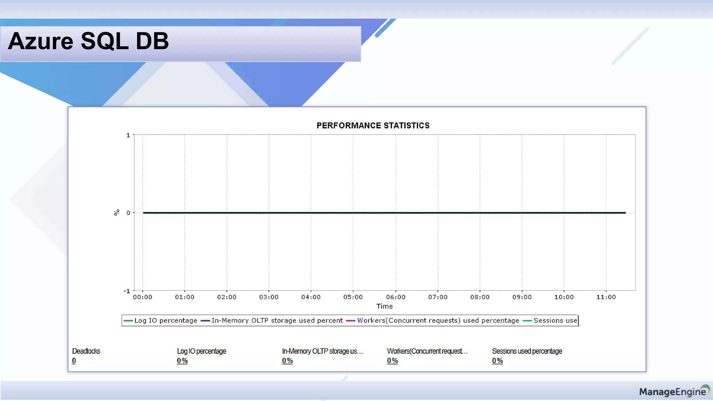
Task: Click the 'Workers(Concurrent request...' metric label
Action: (x=427, y=351)
